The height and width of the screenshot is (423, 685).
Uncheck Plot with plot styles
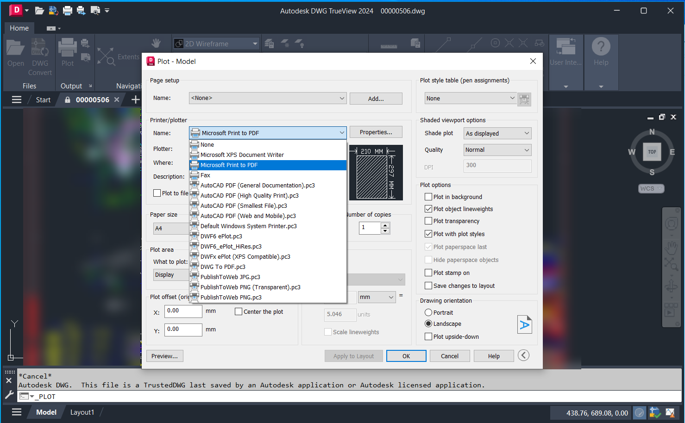pos(428,234)
